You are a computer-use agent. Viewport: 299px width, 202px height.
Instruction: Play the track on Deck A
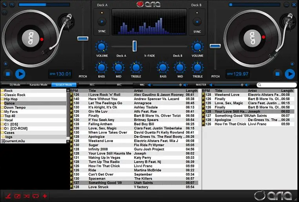tap(20, 74)
